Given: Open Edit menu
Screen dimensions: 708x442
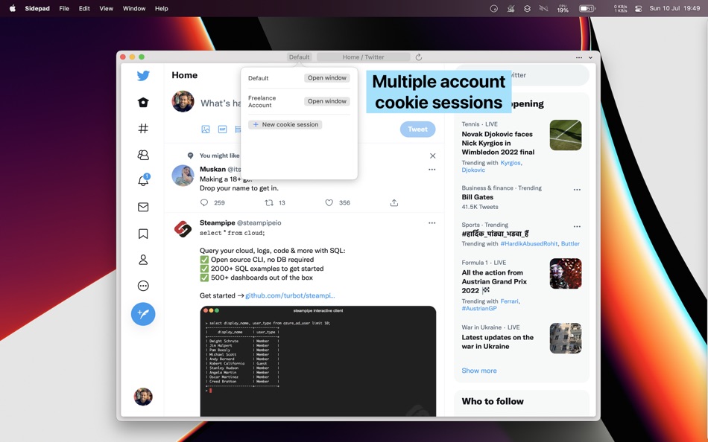Looking at the screenshot, I should (84, 9).
